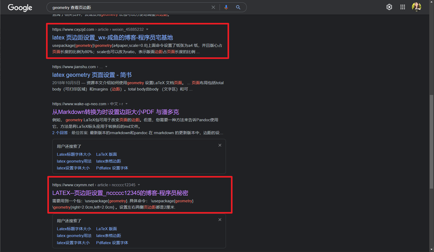Open result 'LATEX--页边距设置_nccccc12345的博客-程序员秘密'
434x252 pixels.
pyautogui.click(x=120, y=193)
